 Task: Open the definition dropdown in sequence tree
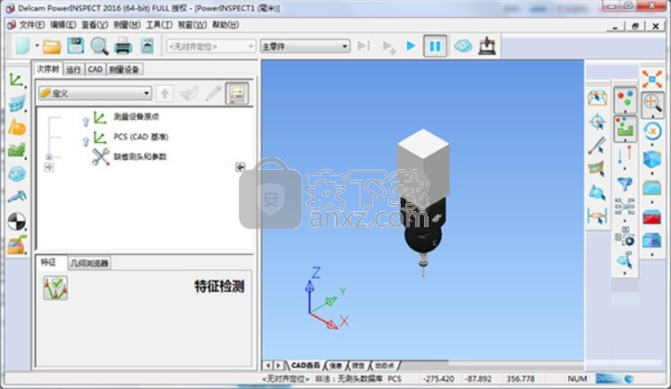coord(95,93)
